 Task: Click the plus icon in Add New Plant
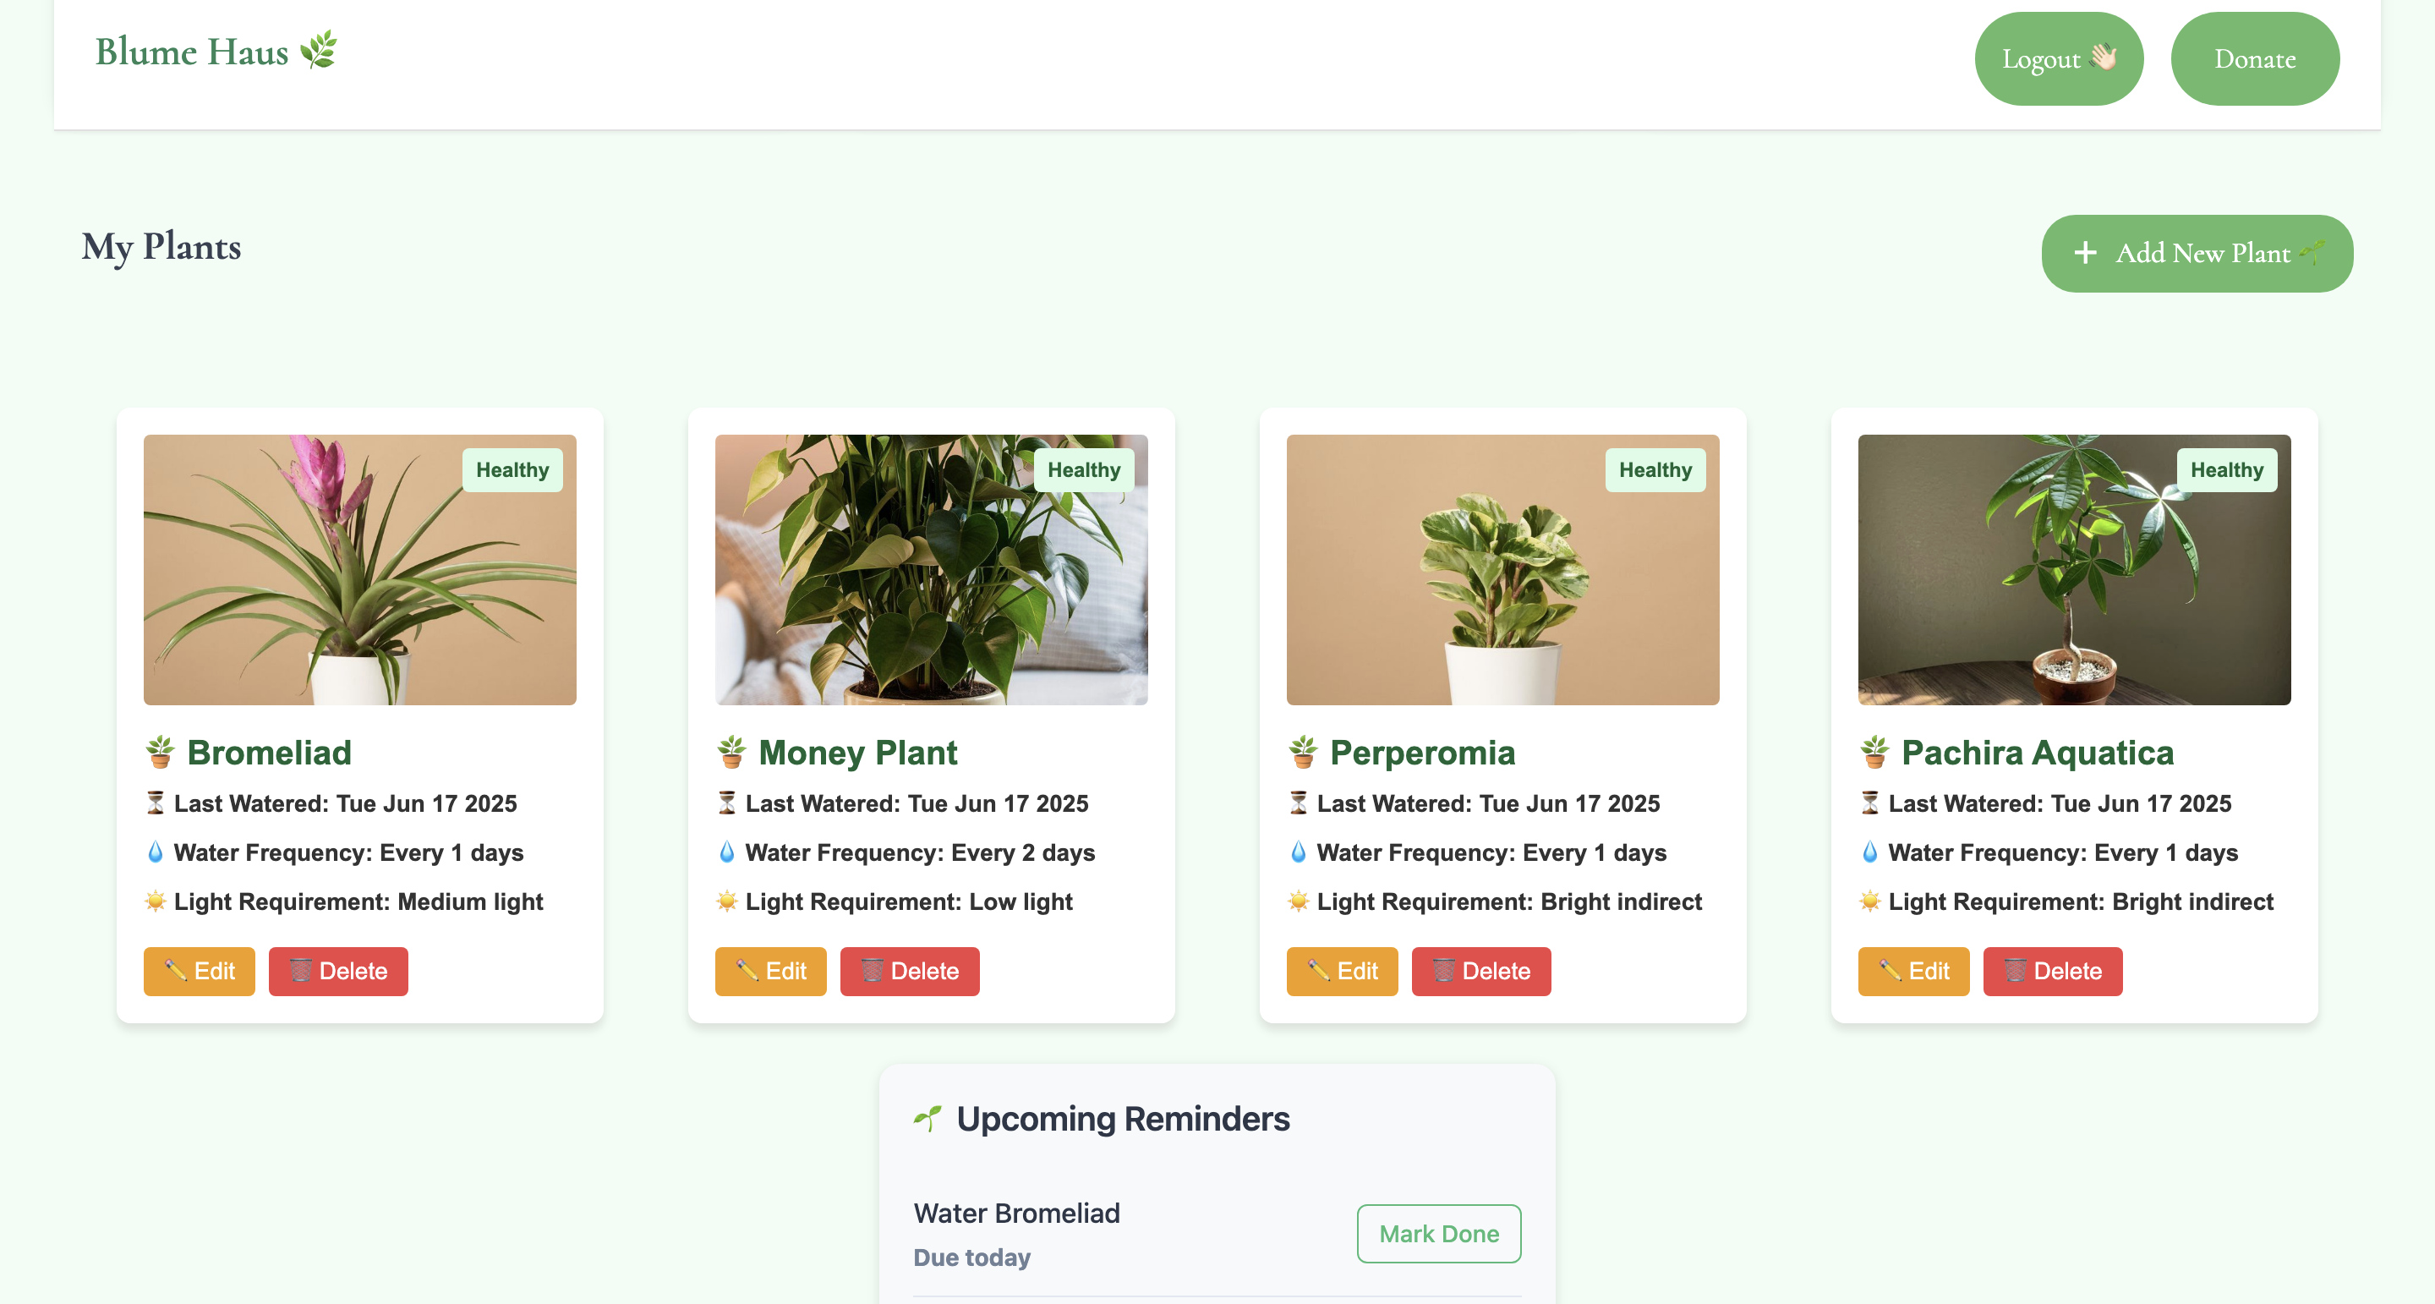[2084, 253]
